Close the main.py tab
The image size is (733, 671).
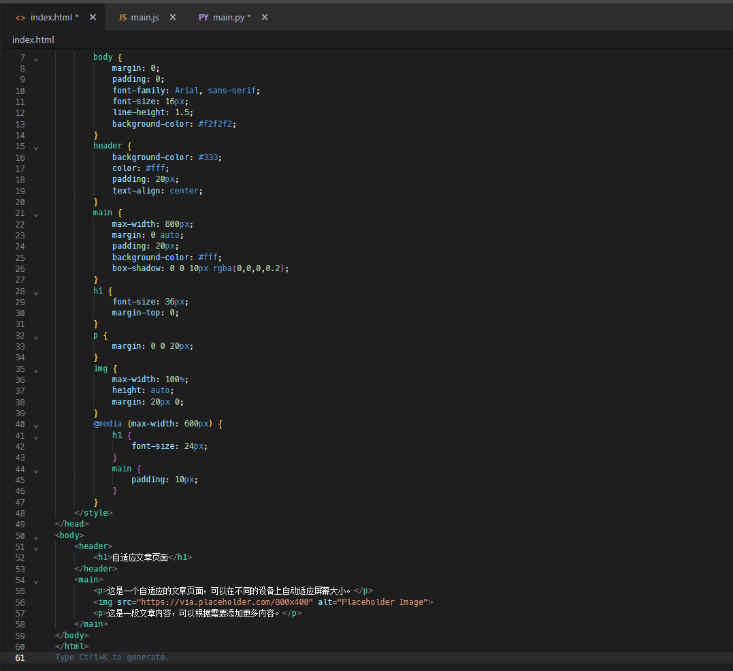pyautogui.click(x=265, y=17)
